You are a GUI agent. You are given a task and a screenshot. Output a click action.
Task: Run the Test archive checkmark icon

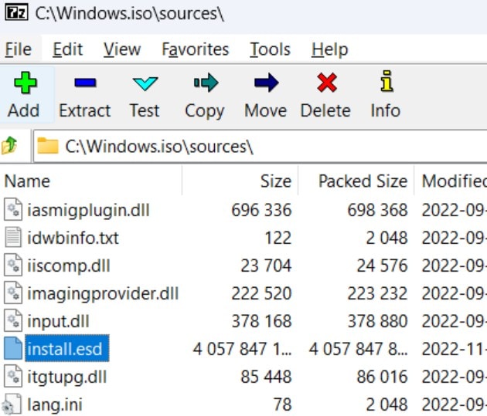145,83
